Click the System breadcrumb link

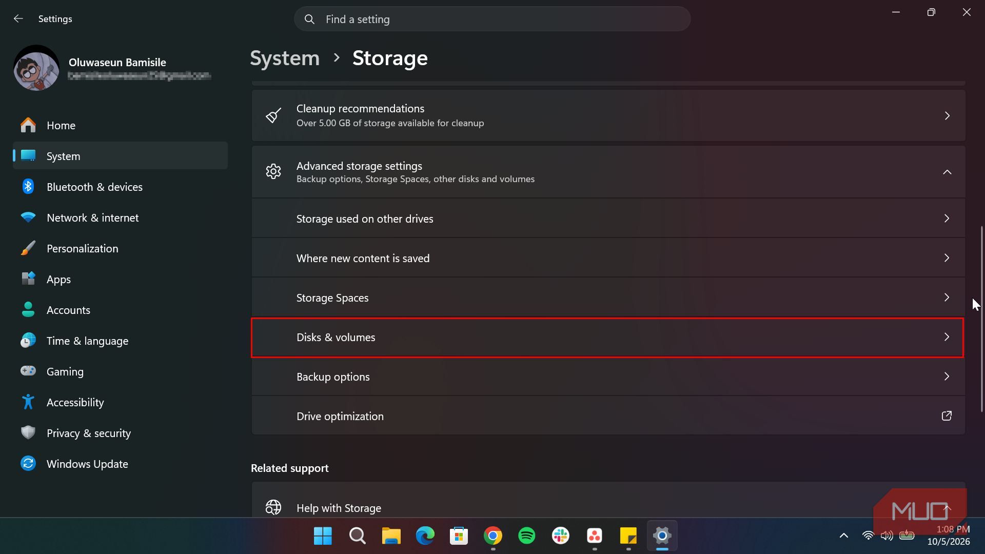click(285, 58)
